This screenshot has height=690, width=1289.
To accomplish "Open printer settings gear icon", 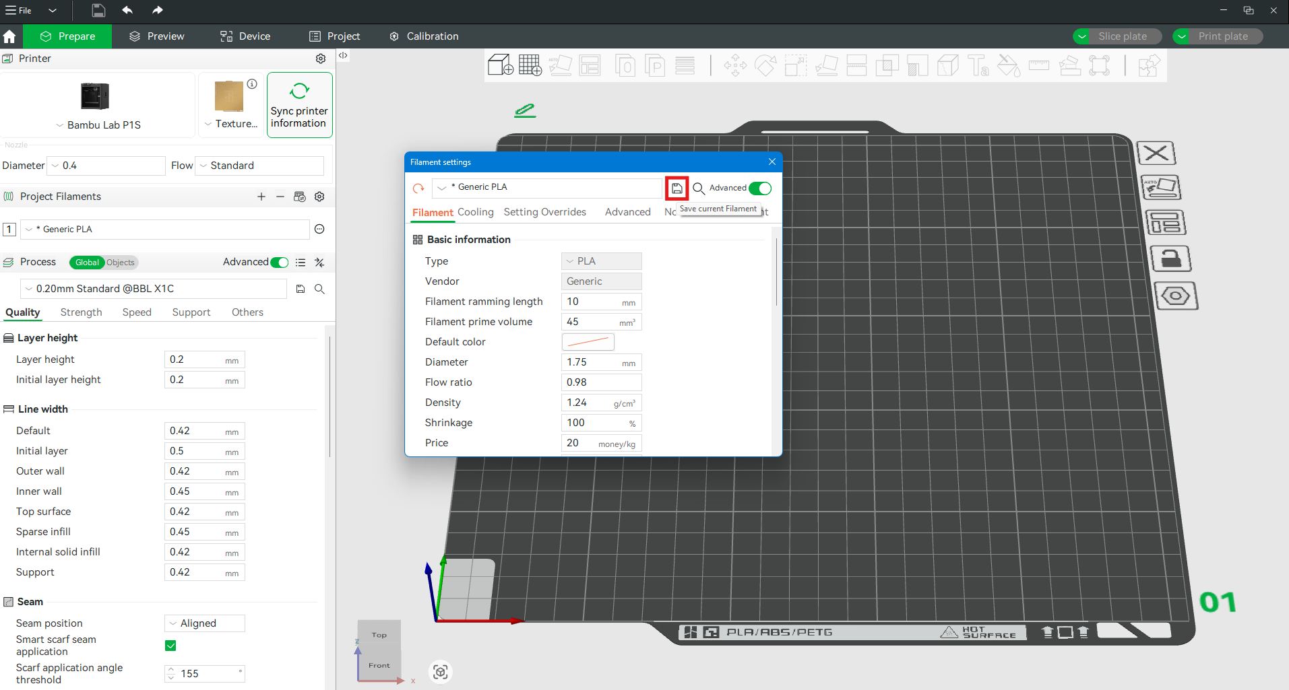I will click(321, 59).
